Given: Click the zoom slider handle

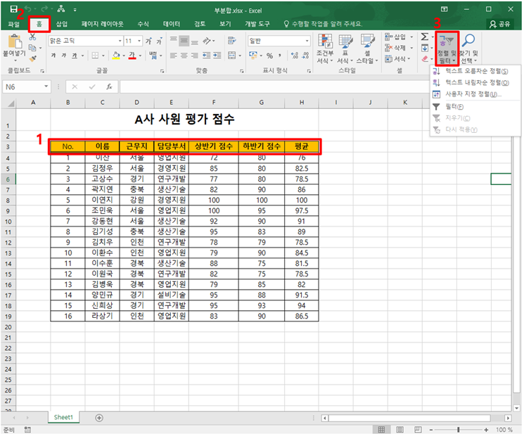Looking at the screenshot, I should (x=459, y=430).
